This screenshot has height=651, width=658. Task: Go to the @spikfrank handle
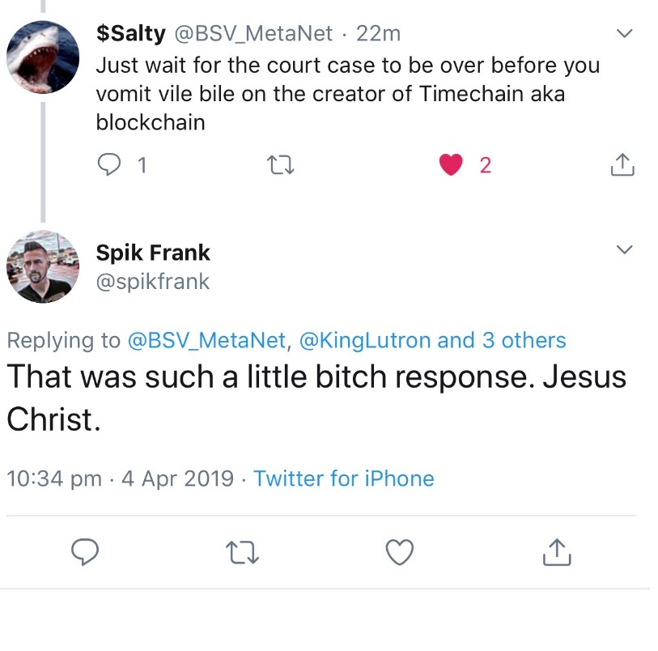pyautogui.click(x=153, y=281)
